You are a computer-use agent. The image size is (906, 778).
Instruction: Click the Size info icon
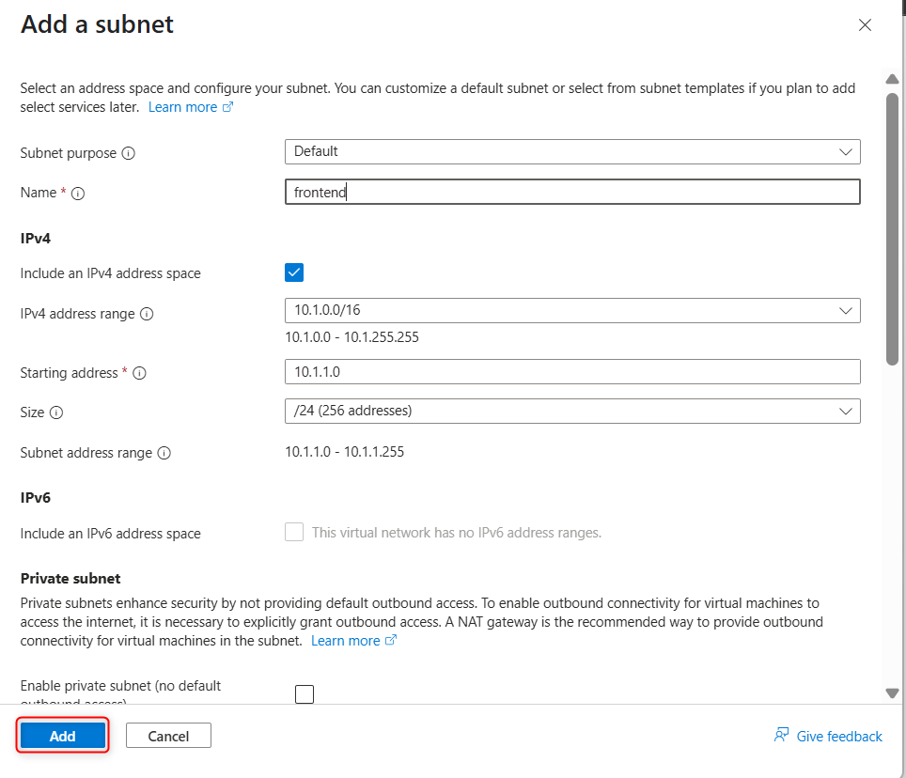56,412
